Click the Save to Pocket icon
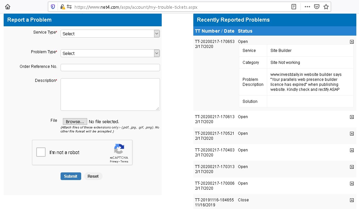The image size is (359, 209). click(317, 7)
